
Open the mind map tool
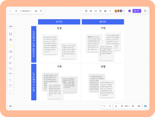coord(10,69)
